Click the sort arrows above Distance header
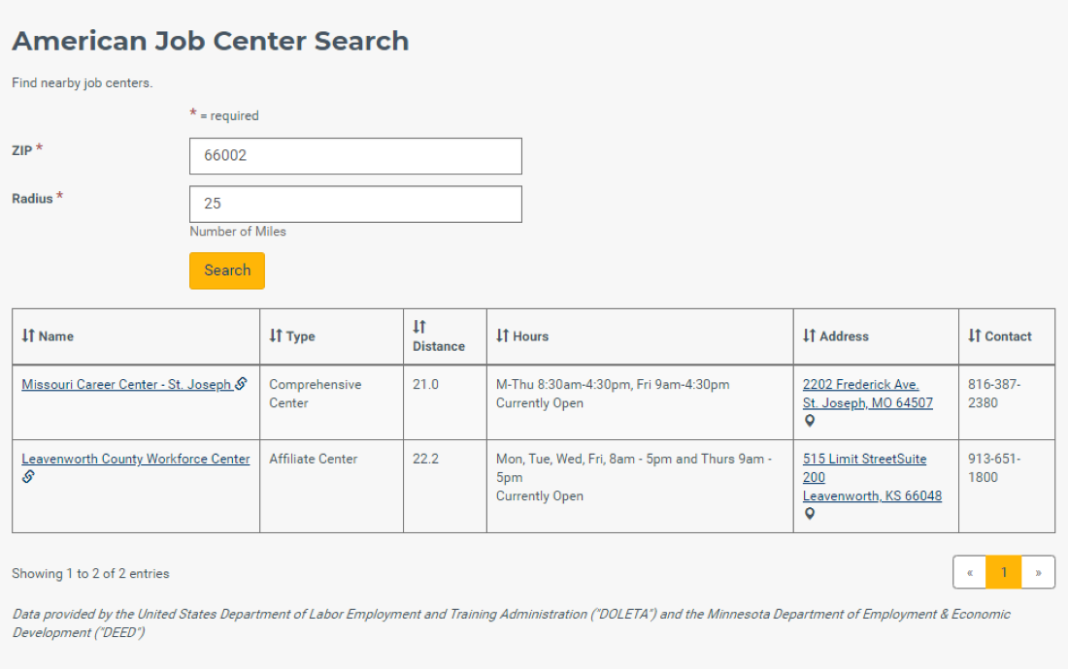 coord(418,327)
